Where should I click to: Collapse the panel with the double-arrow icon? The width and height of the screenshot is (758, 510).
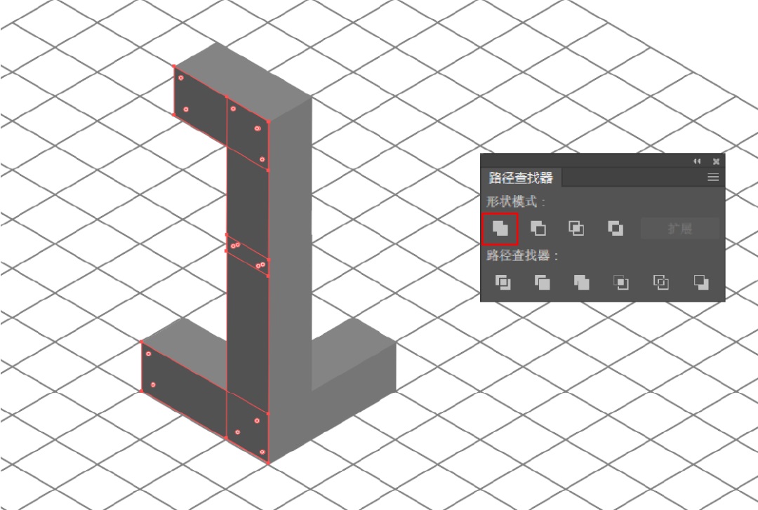pos(697,161)
